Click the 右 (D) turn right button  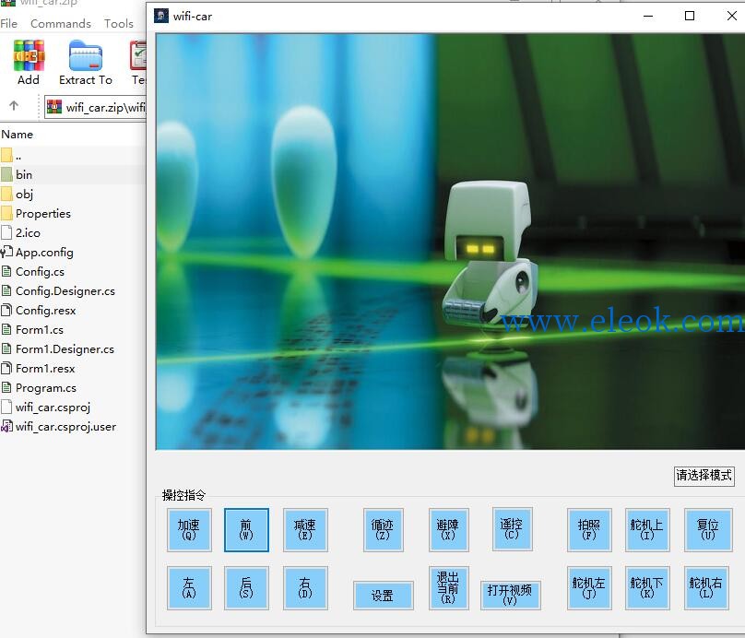[x=305, y=587]
